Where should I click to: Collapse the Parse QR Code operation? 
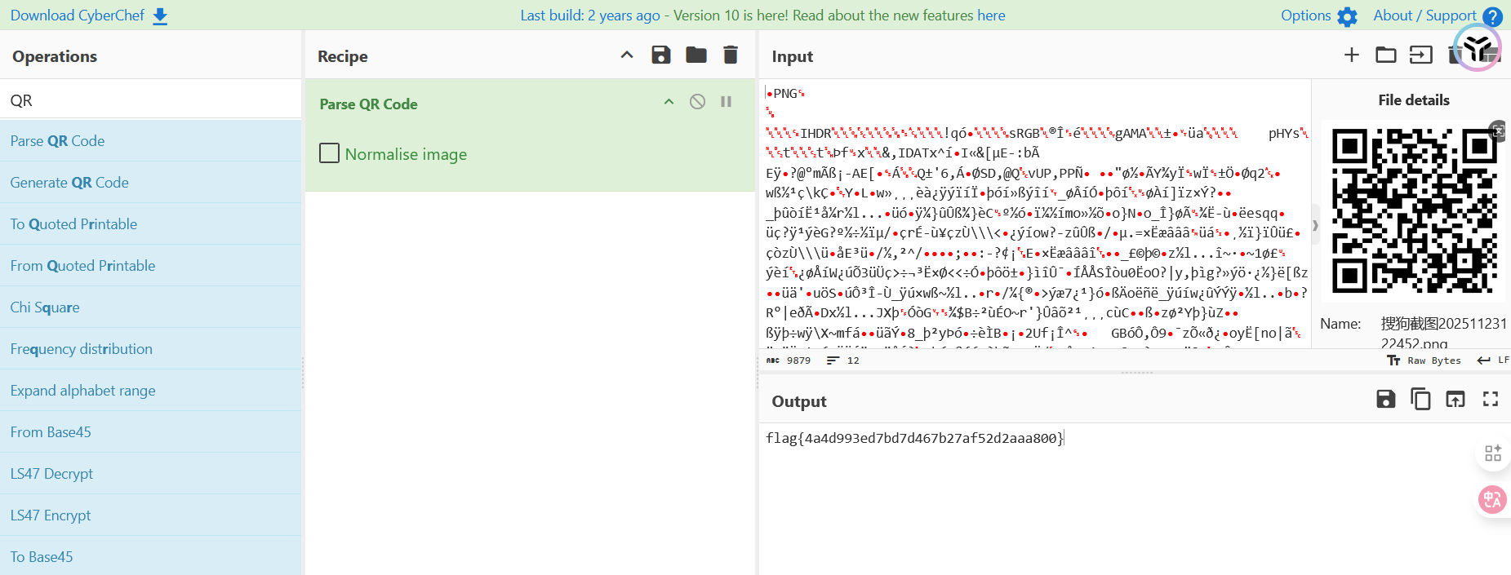(x=669, y=102)
